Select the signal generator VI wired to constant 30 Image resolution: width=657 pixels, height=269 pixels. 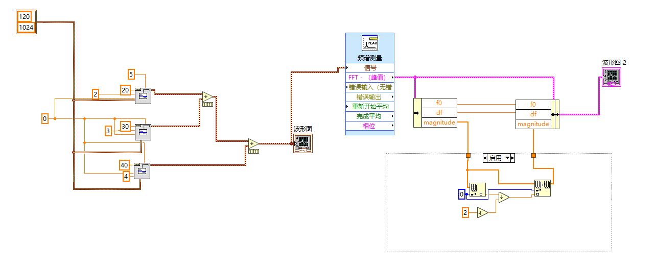click(143, 132)
